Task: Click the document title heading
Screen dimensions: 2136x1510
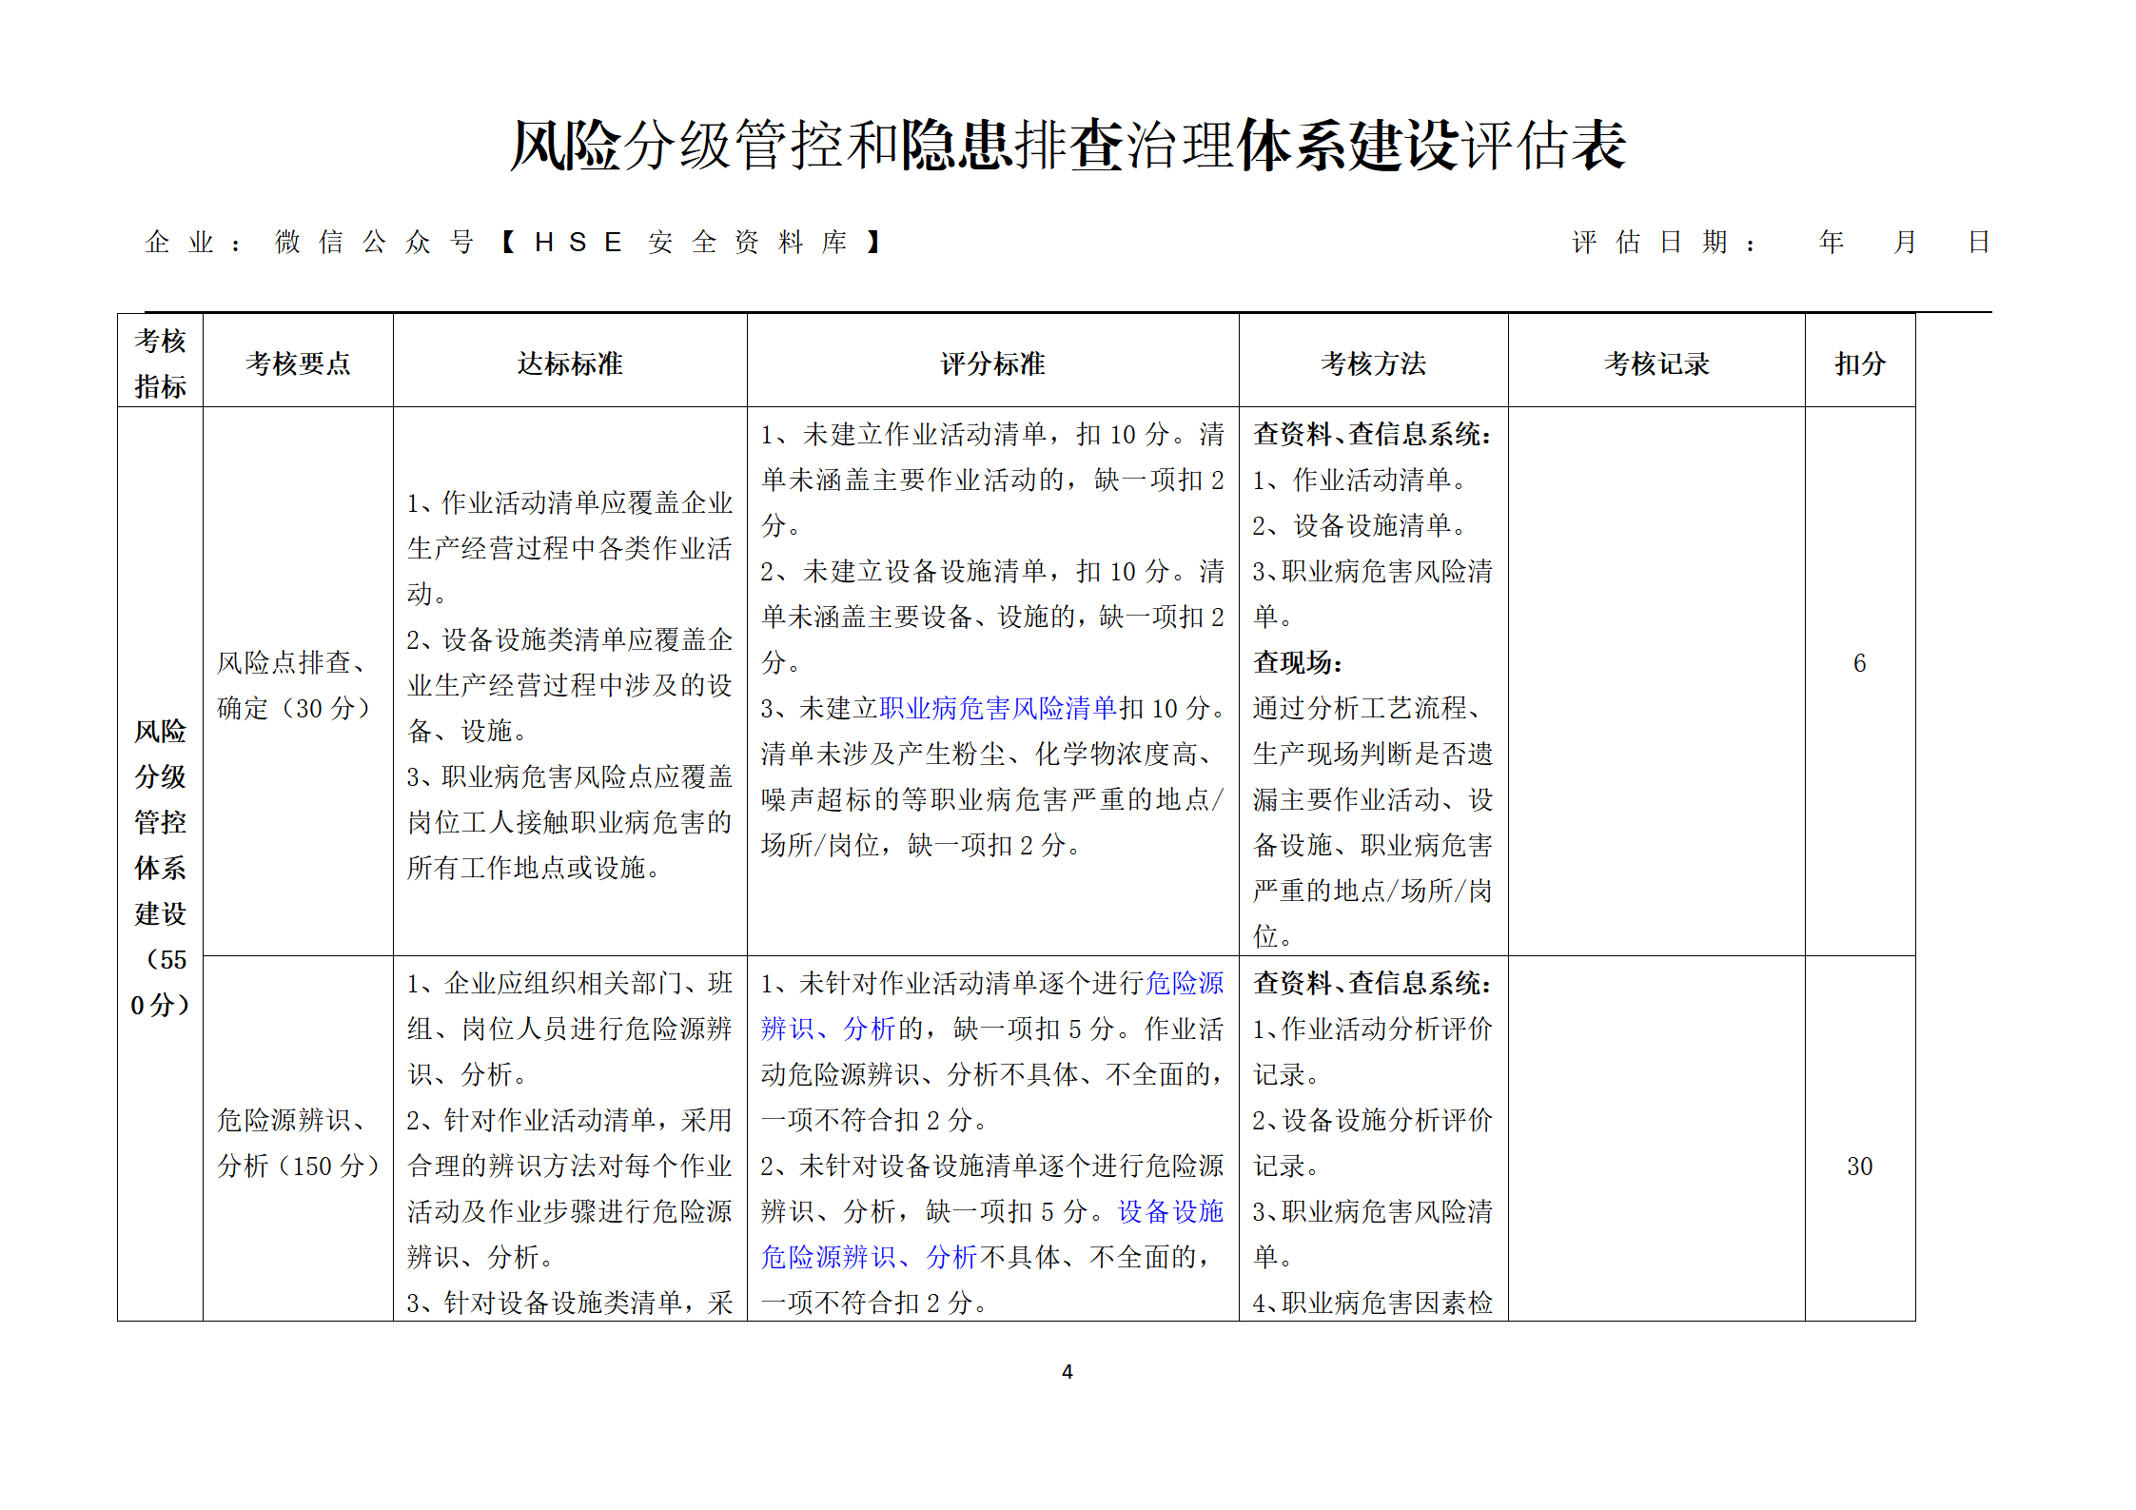Action: tap(1068, 147)
